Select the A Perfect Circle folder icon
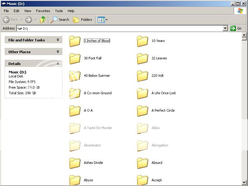Screen dimensions: 248x186 click(x=142, y=111)
